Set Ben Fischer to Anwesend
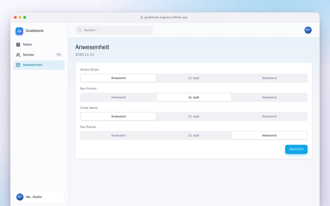 [118, 97]
